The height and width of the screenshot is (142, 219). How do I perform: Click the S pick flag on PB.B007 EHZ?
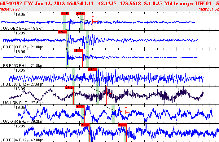point(93,69)
